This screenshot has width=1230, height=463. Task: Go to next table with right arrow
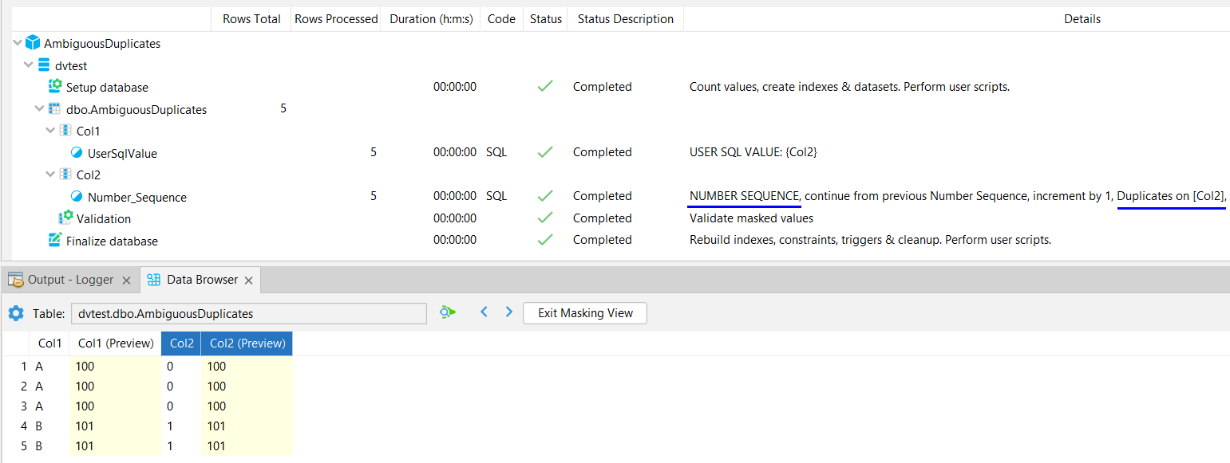click(508, 312)
